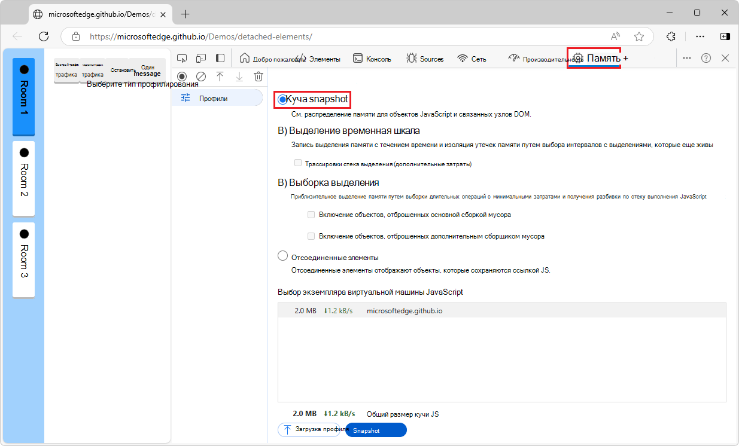Switch to the Элементы tab

(x=318, y=59)
